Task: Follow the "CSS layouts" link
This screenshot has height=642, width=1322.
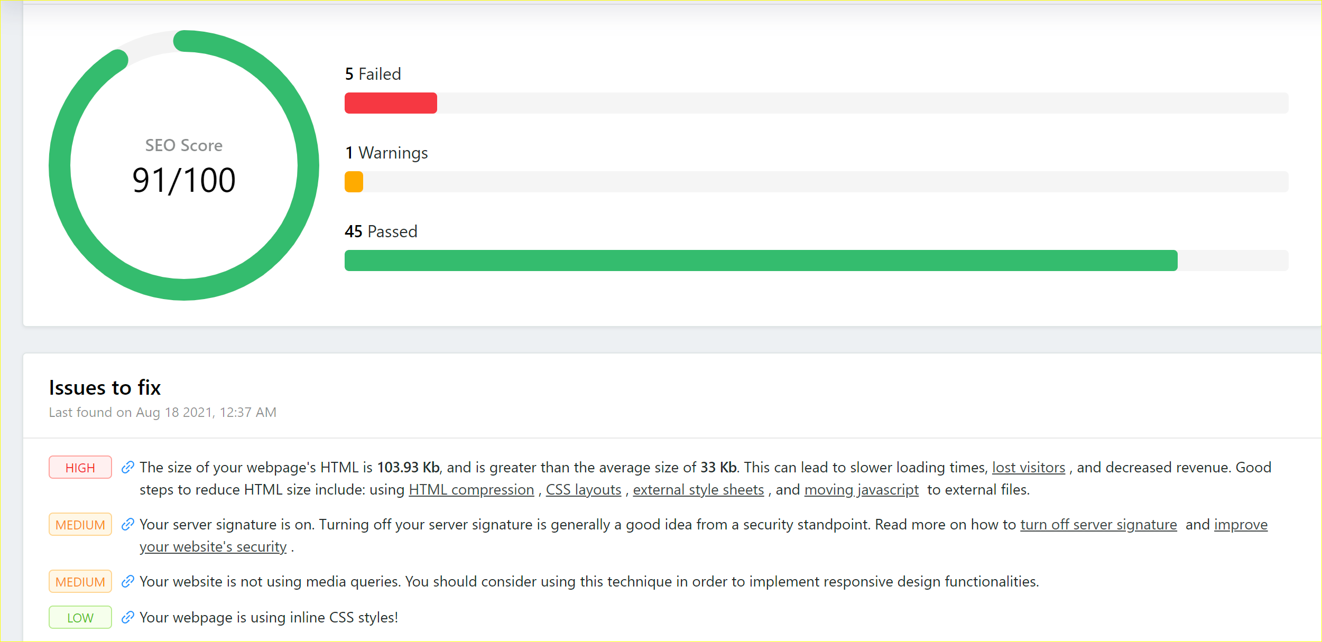Action: click(583, 490)
